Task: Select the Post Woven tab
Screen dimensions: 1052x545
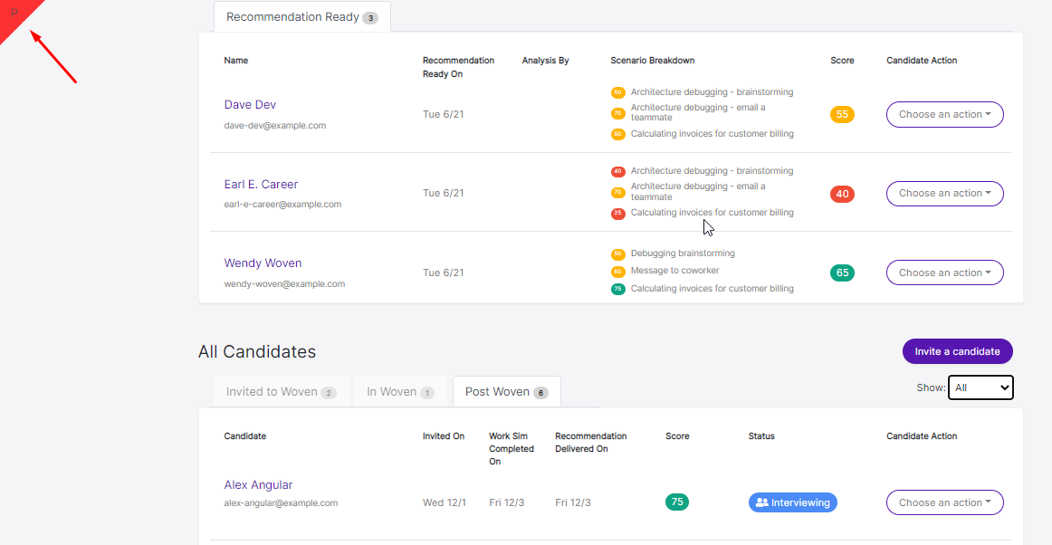Action: [507, 392]
